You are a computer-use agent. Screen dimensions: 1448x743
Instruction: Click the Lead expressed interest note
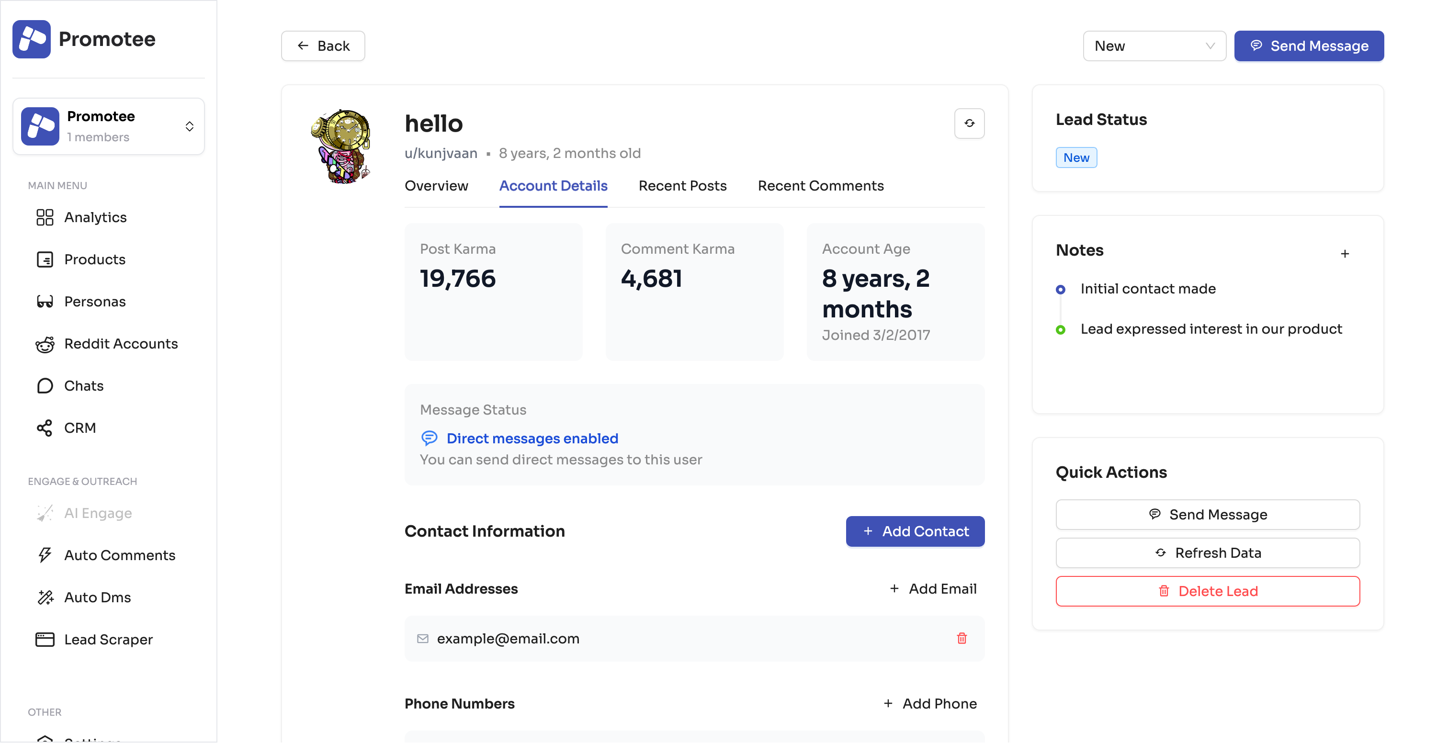click(1211, 329)
